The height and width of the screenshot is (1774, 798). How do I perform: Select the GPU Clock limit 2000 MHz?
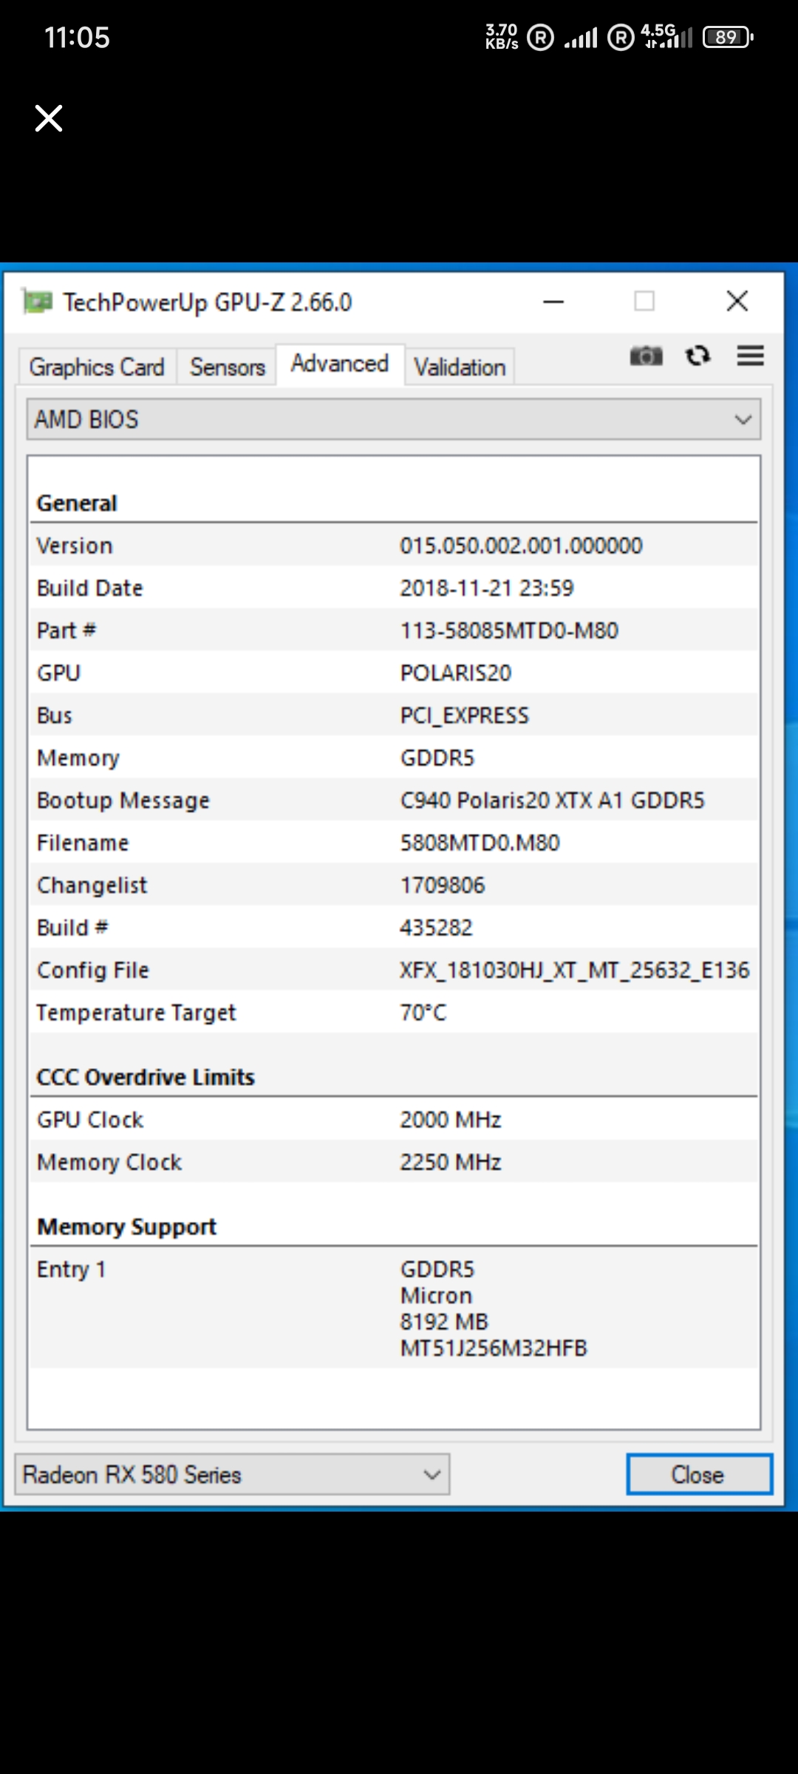(451, 1120)
